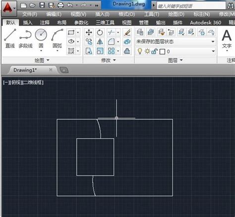This screenshot has width=235, height=217.
Task: Expand the quick access toolbar overflow arrows
Action: coord(97,6)
